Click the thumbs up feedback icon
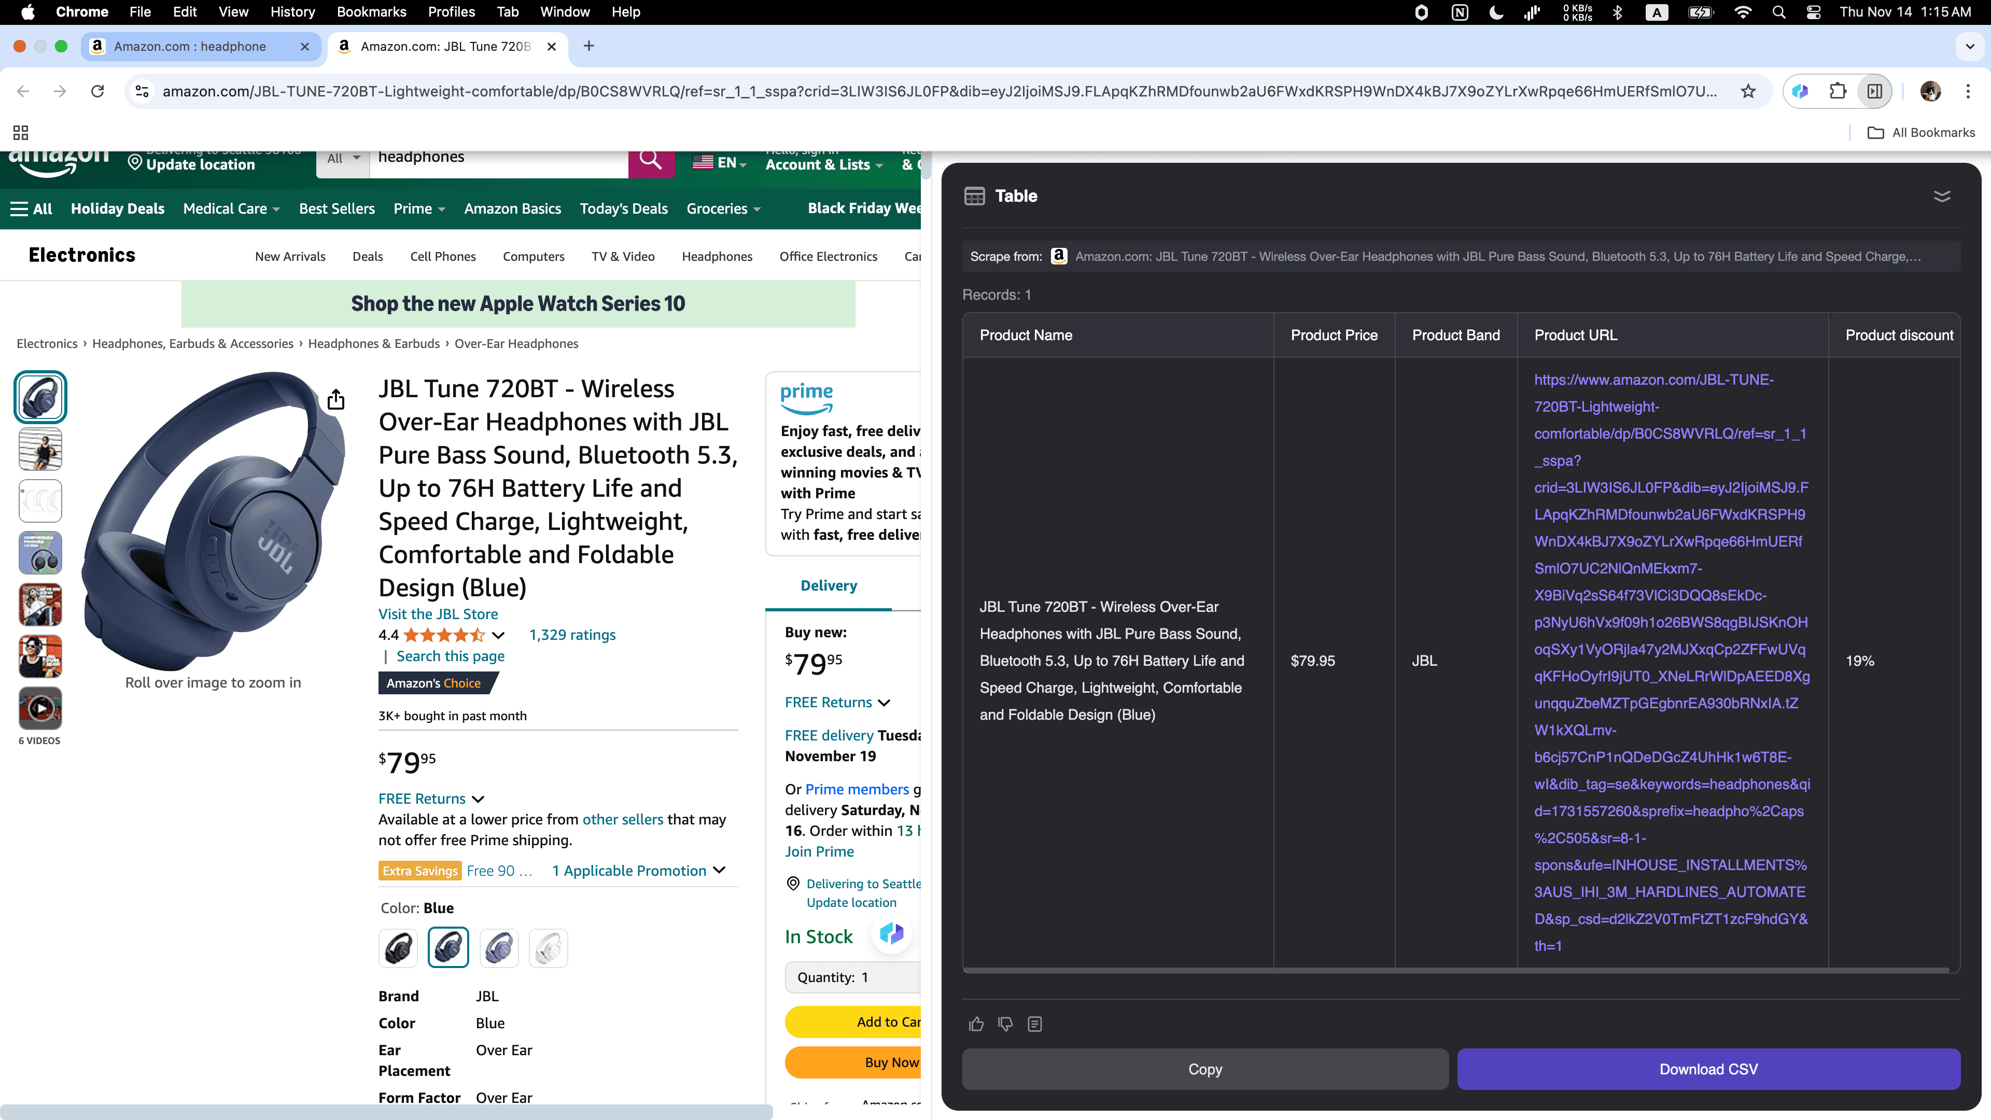 pos(976,1024)
